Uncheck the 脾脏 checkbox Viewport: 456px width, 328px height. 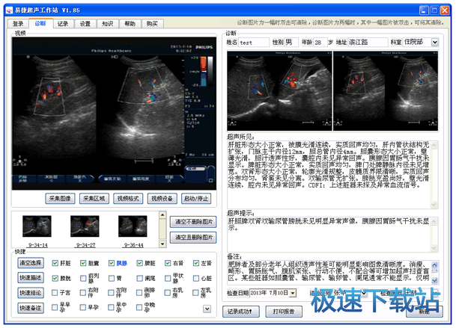(x=139, y=263)
